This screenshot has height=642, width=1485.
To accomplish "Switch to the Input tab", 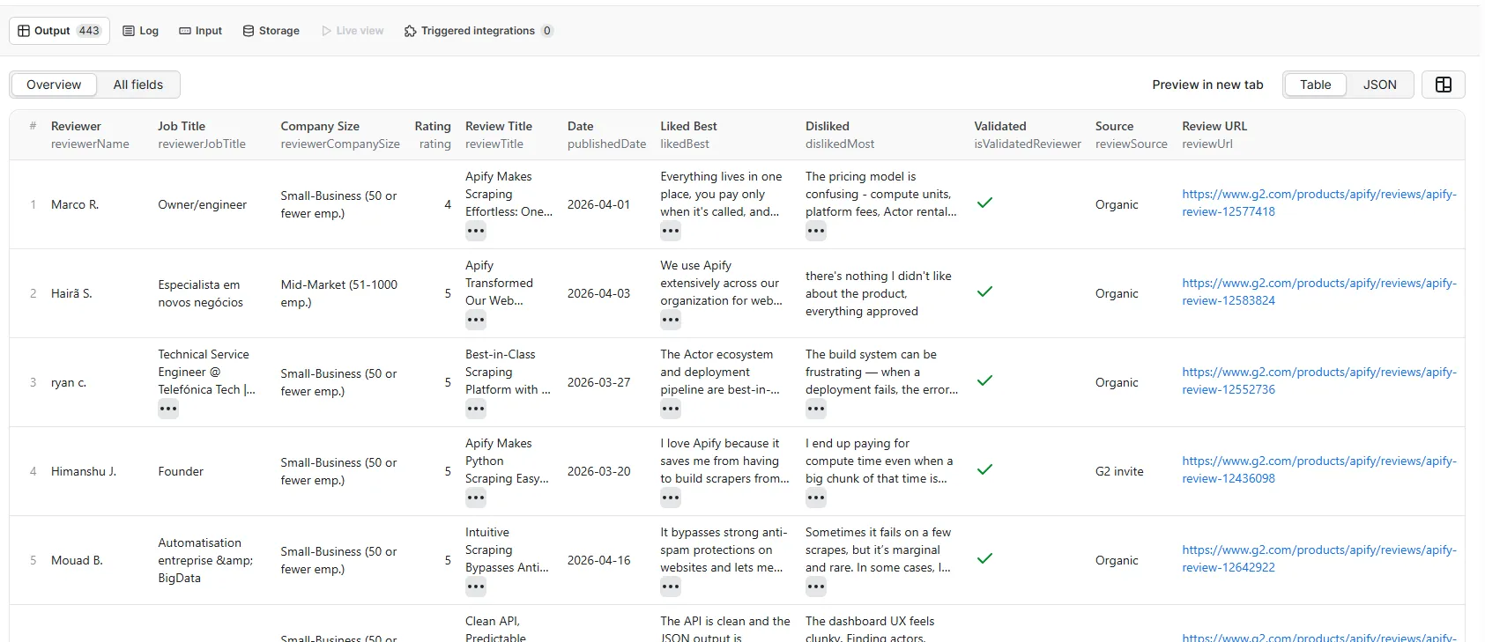I will (200, 31).
